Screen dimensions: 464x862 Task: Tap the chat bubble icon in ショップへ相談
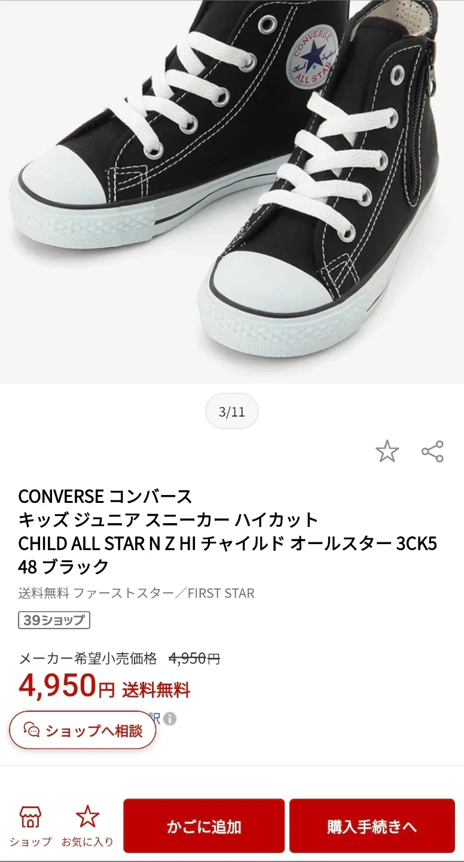click(32, 730)
